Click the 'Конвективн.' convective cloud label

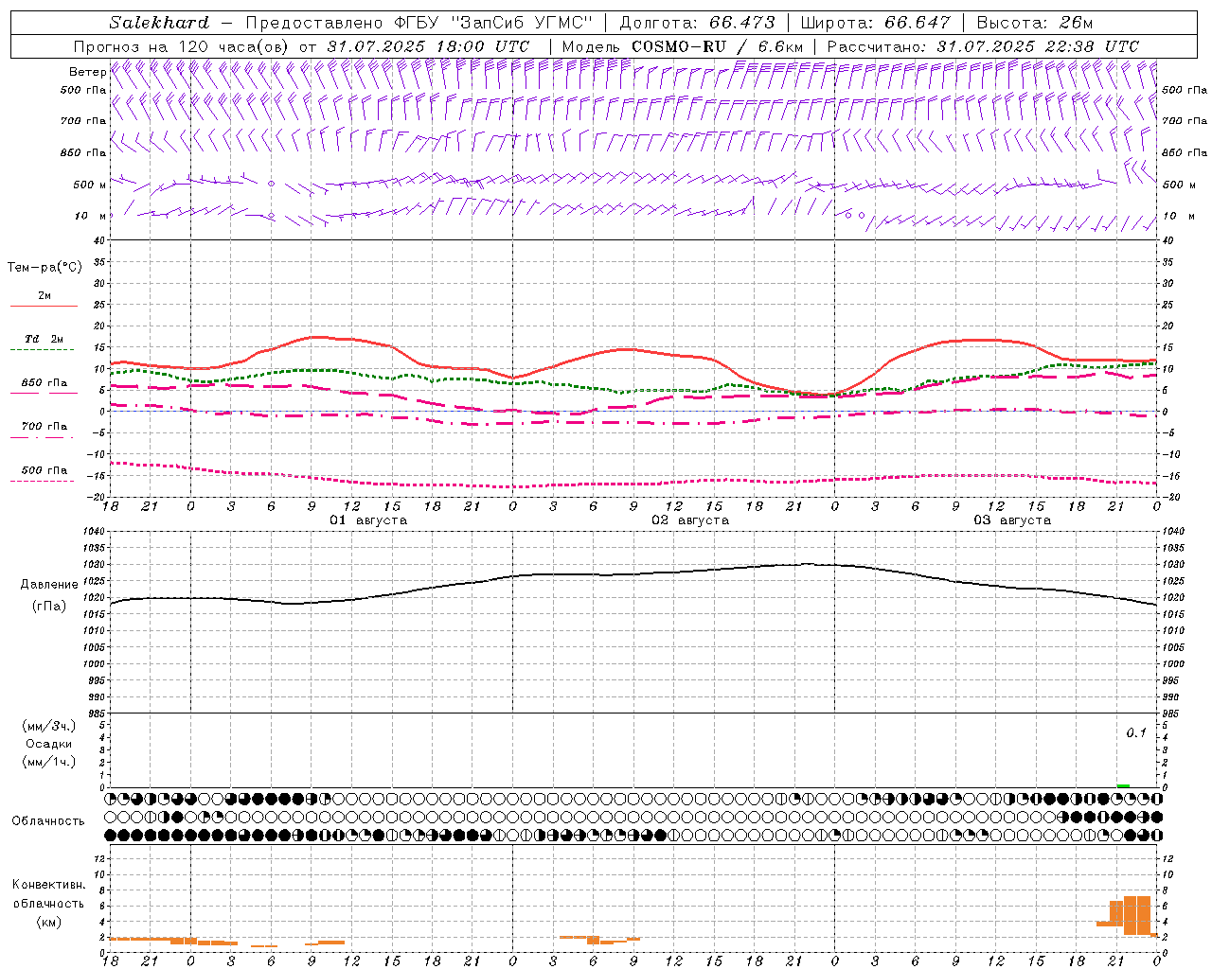tap(49, 885)
